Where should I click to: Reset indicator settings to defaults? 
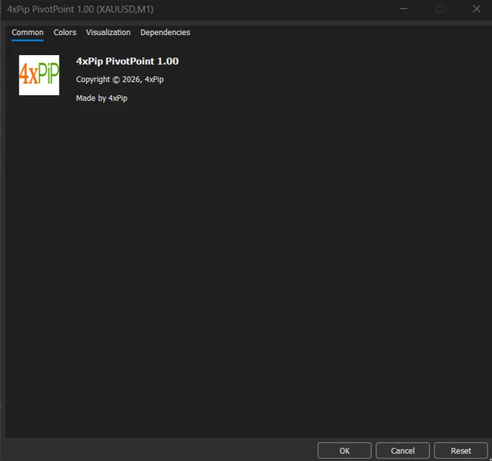pos(461,450)
